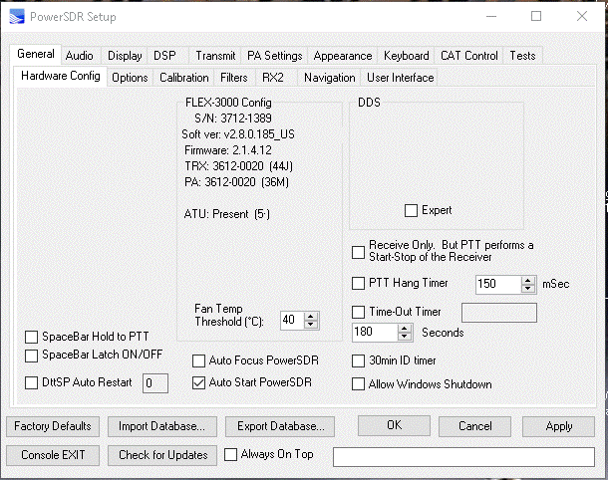Switch to the Audio tab
608x480 pixels.
click(79, 56)
